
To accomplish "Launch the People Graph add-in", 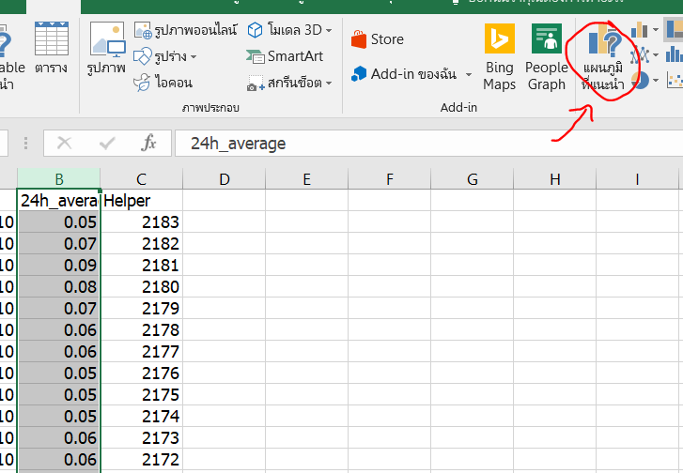I will coord(546,58).
